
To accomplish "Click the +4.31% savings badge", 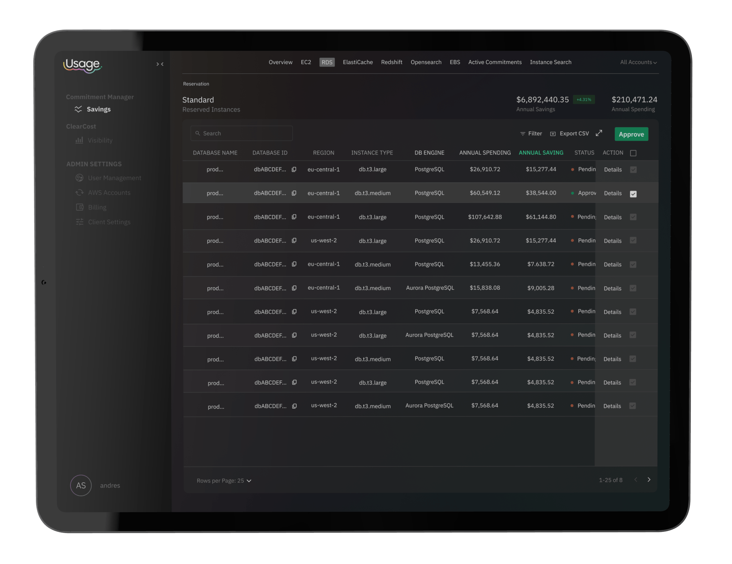I will [x=584, y=100].
